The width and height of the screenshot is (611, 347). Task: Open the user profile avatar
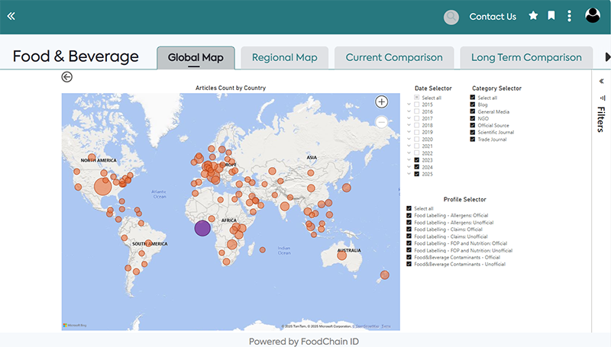[593, 16]
